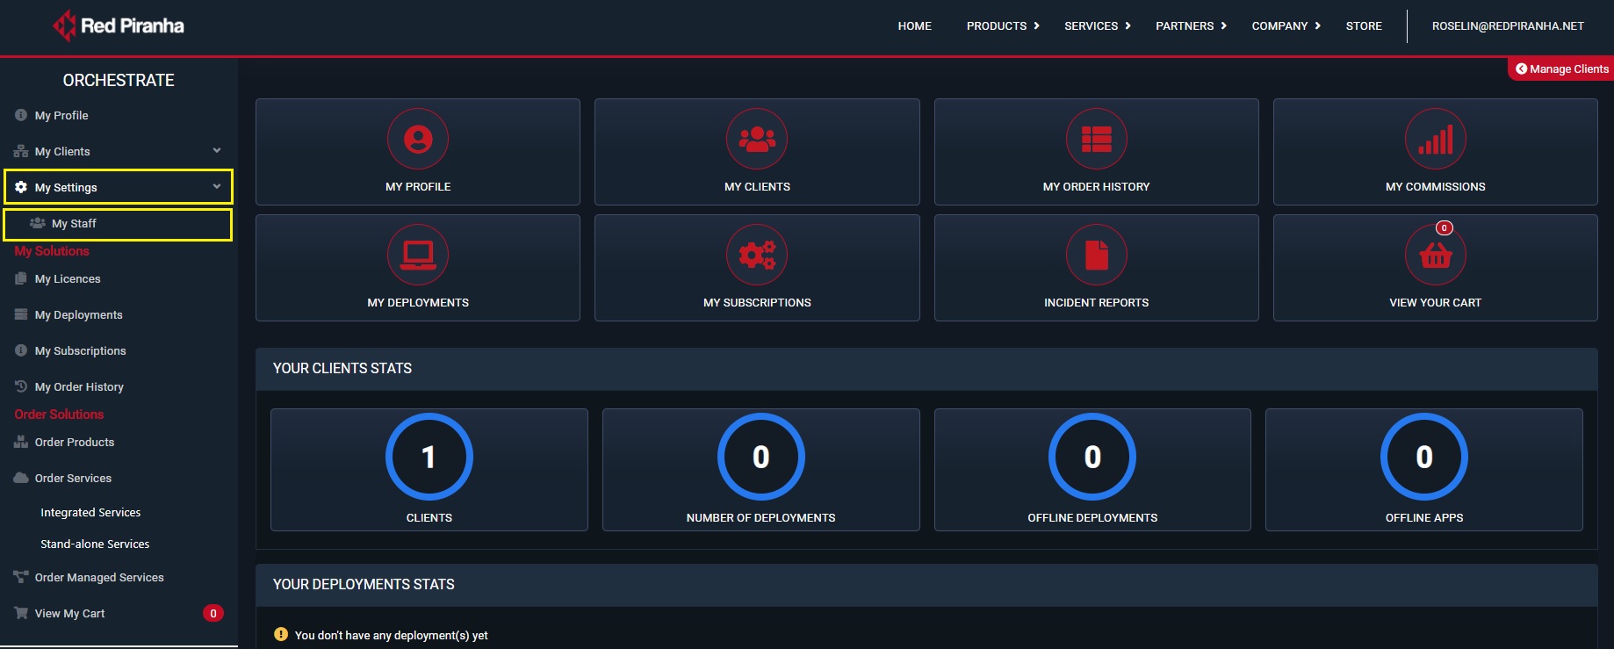Screen dimensions: 1614x649
Task: Click the Offline Deployments stat circle
Action: coord(1092,457)
